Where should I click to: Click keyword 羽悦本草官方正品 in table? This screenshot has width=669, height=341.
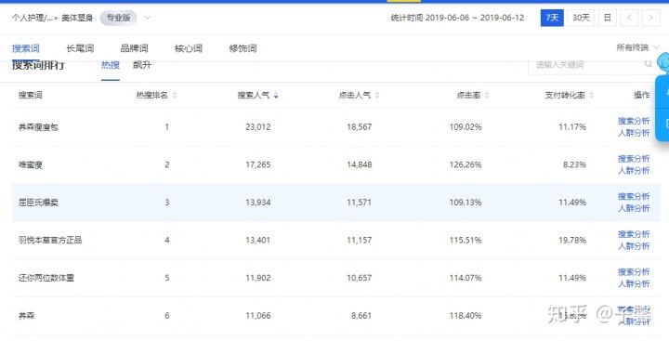tap(50, 241)
